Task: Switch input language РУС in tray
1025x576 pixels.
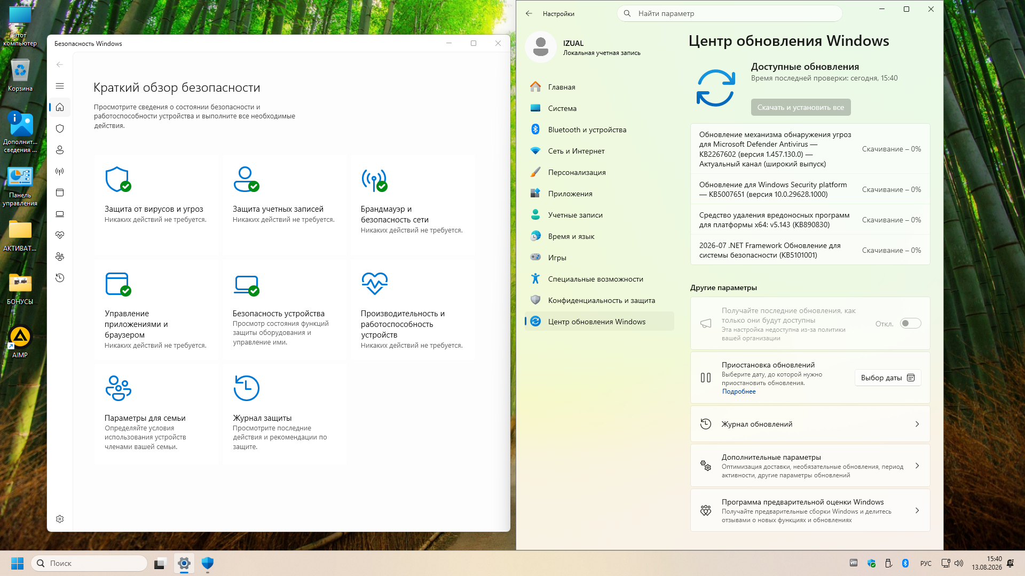Action: click(x=926, y=563)
